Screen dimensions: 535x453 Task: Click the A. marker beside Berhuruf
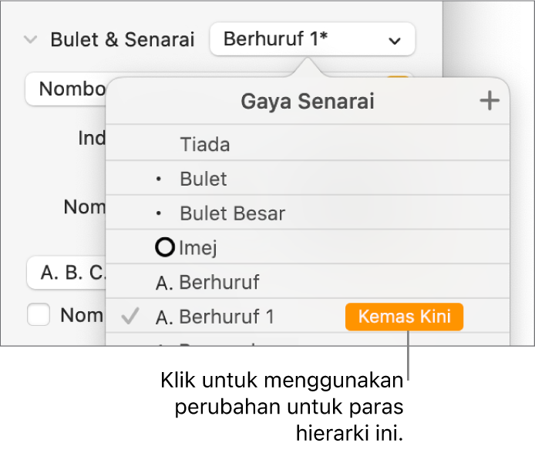tap(164, 284)
